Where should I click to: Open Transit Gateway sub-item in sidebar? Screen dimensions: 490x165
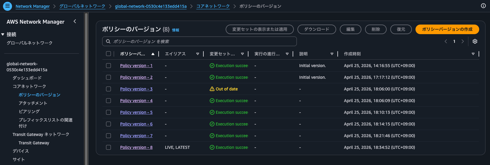34,143
